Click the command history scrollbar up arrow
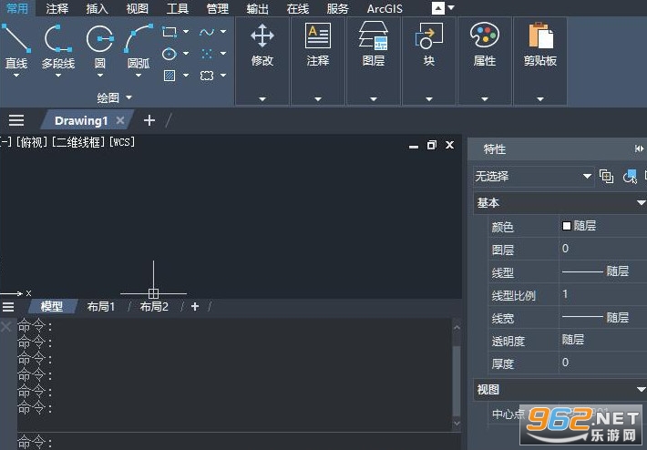 pyautogui.click(x=457, y=328)
